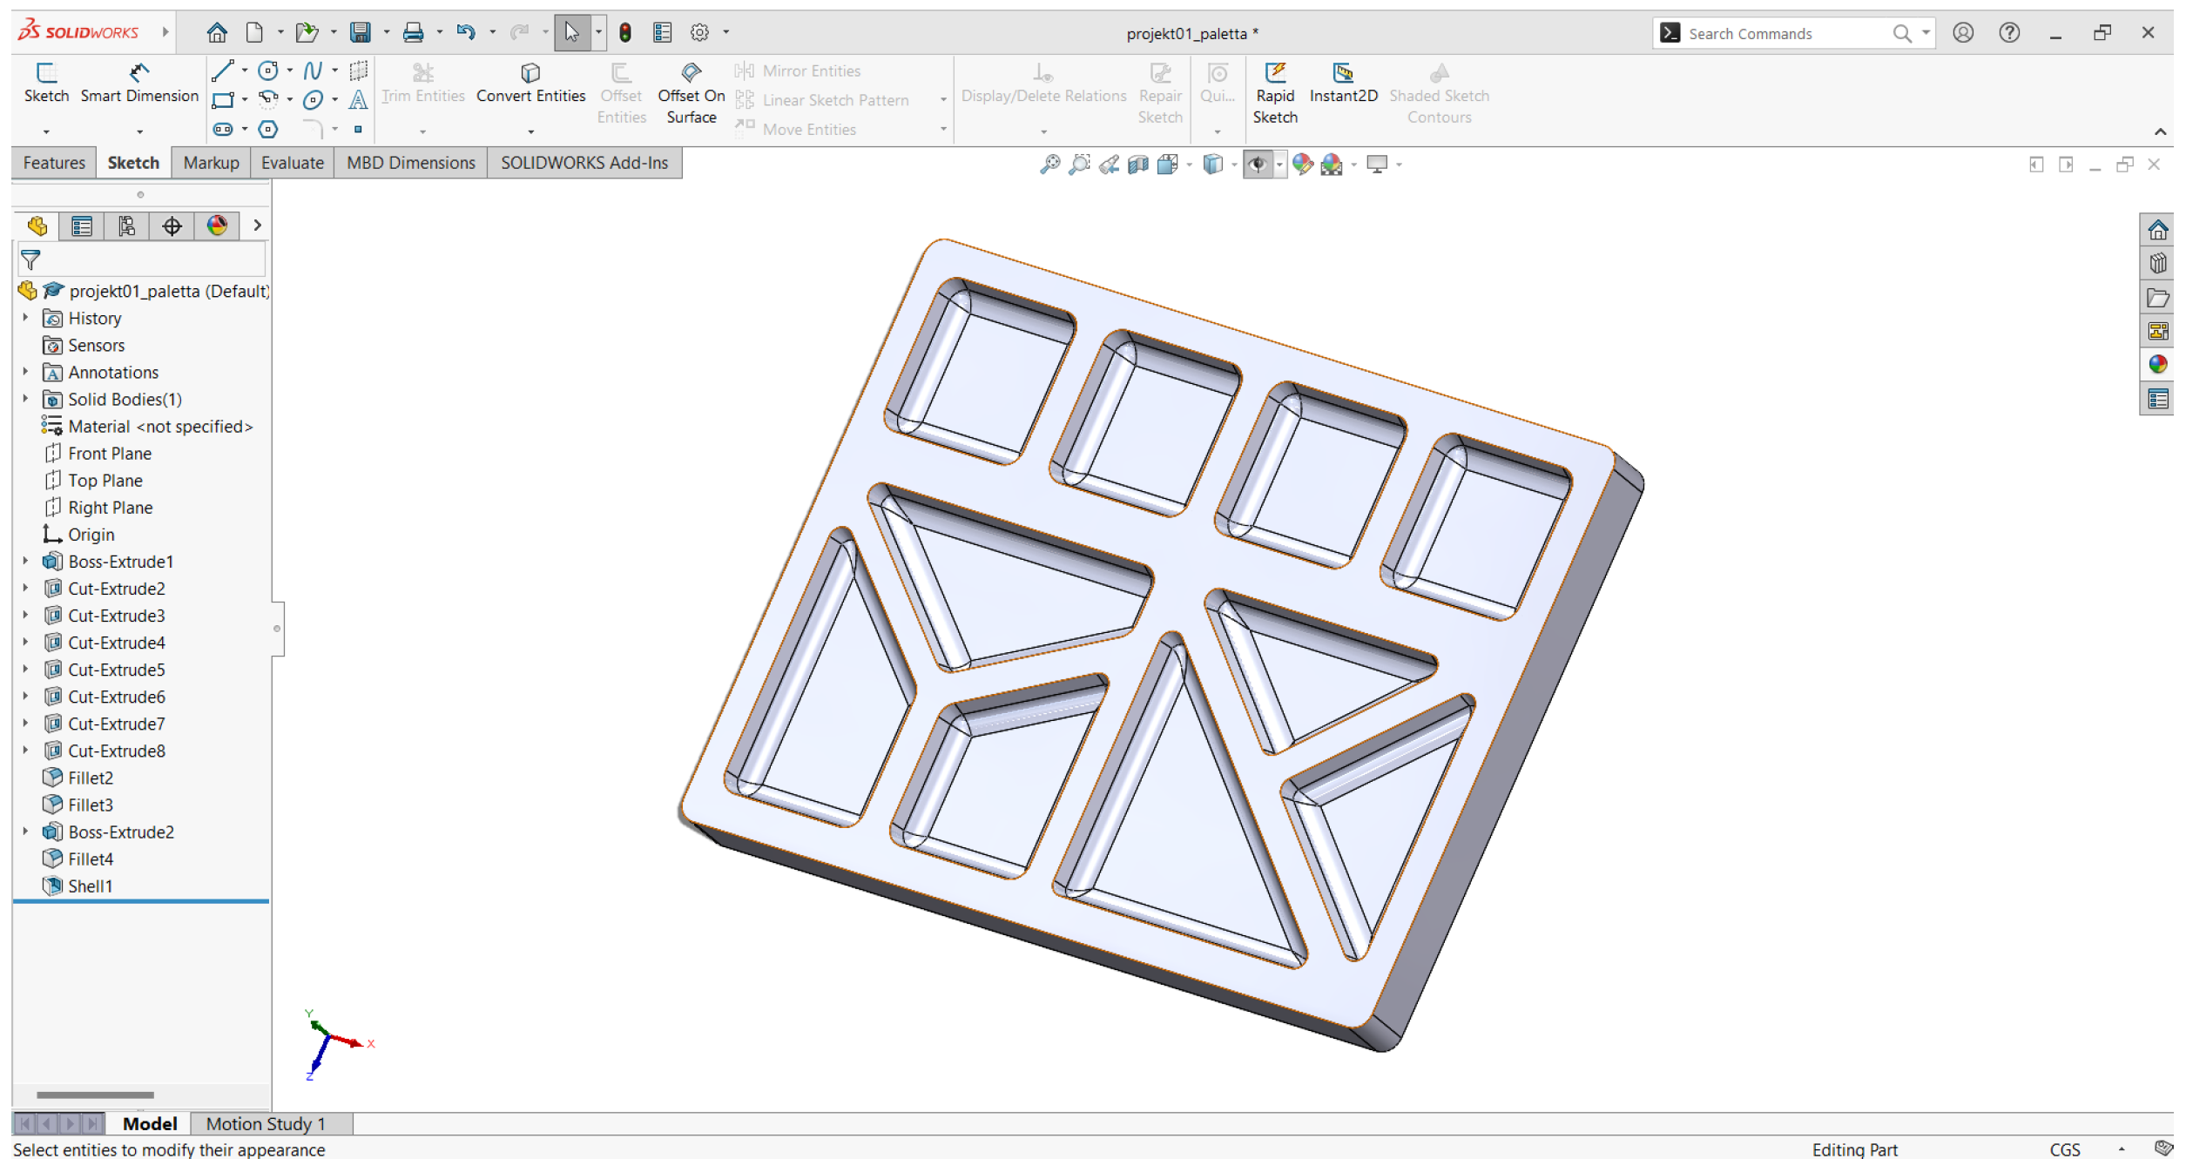The image size is (2186, 1172).
Task: Open the Display Style dropdown arrow
Action: [x=1234, y=165]
